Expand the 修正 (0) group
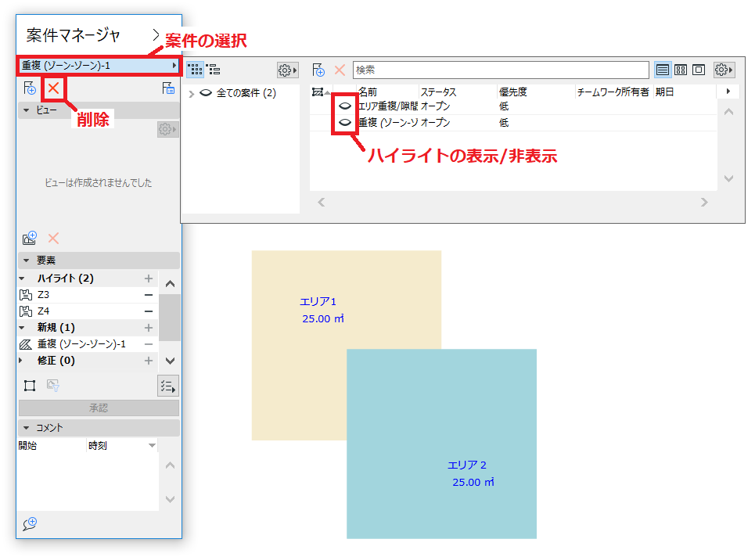 pos(20,361)
